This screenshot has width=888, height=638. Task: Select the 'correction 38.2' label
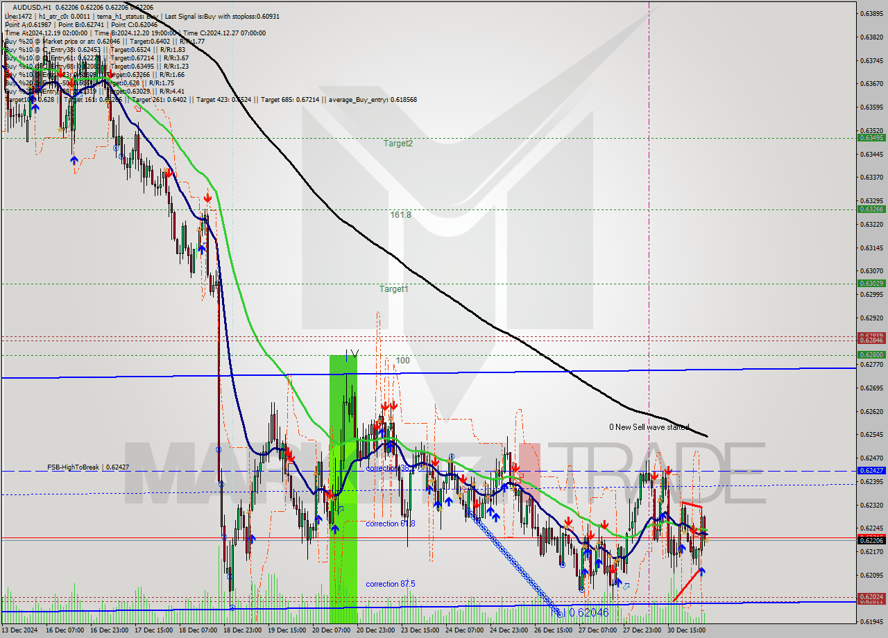(391, 468)
